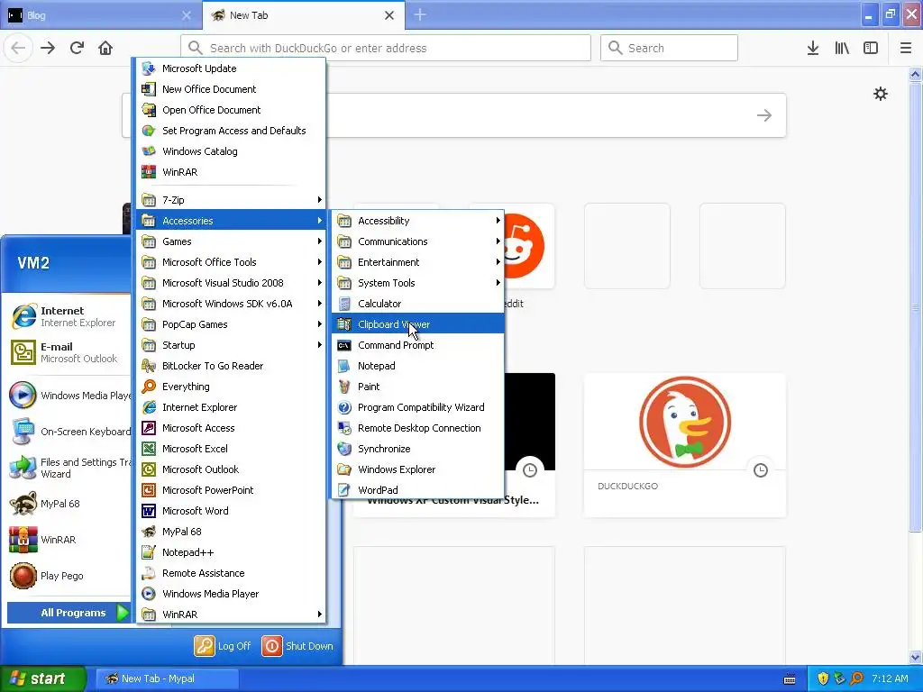Launch Remote Desktop Connection
The height and width of the screenshot is (692, 923).
(418, 428)
